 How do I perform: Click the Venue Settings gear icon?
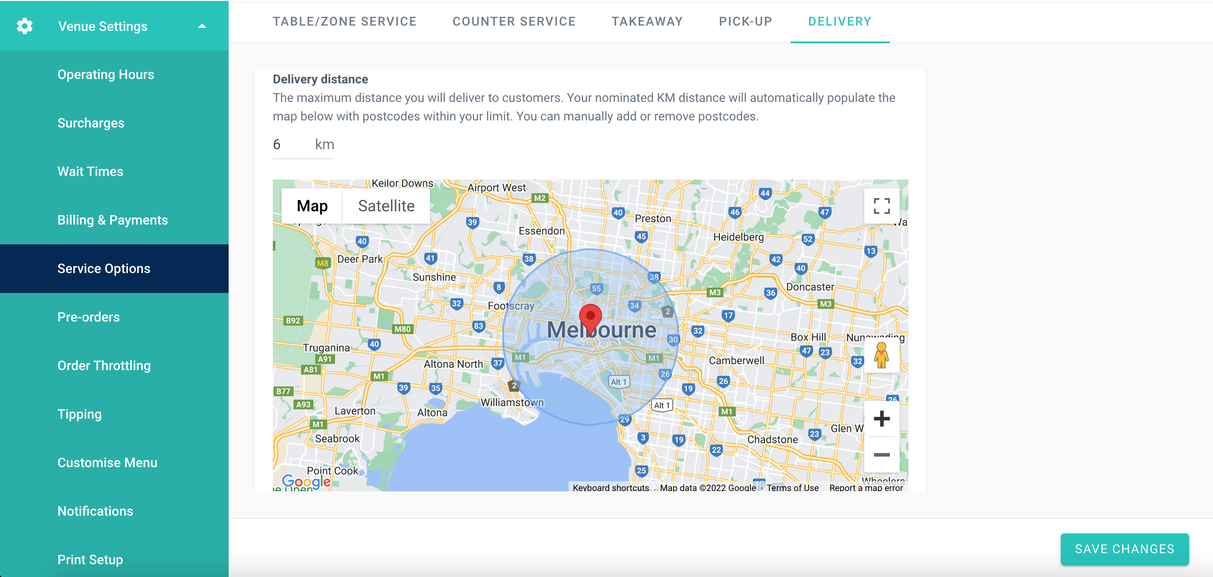(x=24, y=26)
